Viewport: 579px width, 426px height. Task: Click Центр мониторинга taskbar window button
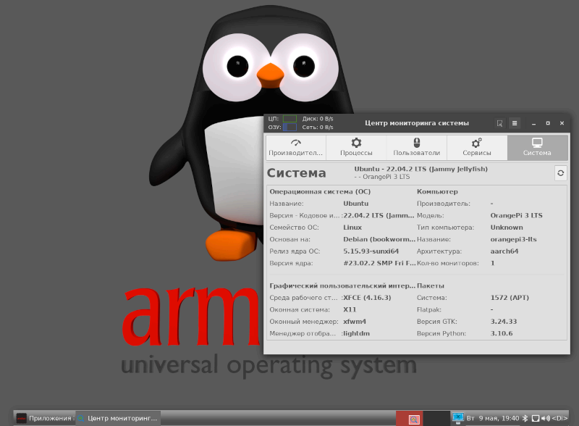117,418
